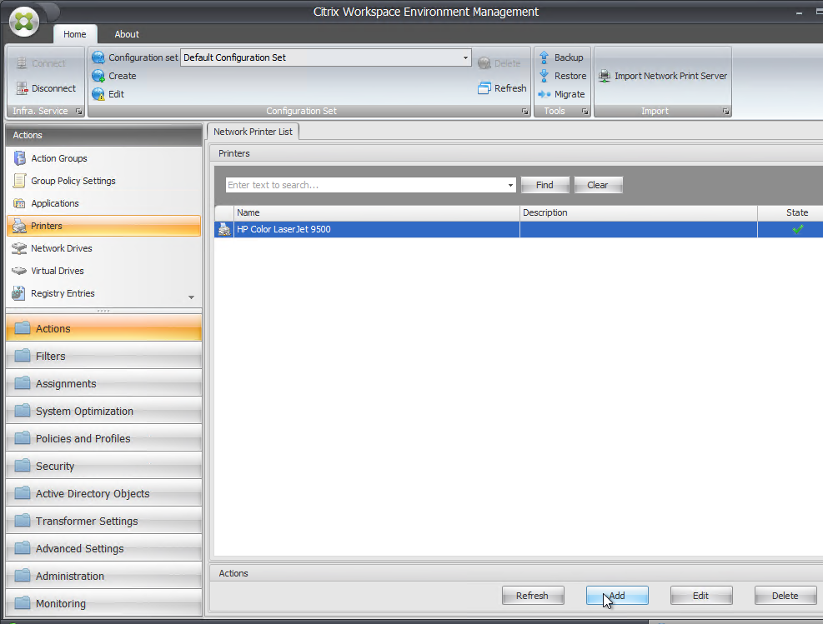Open the Administration section
Screen dimensions: 823x624
(103, 576)
